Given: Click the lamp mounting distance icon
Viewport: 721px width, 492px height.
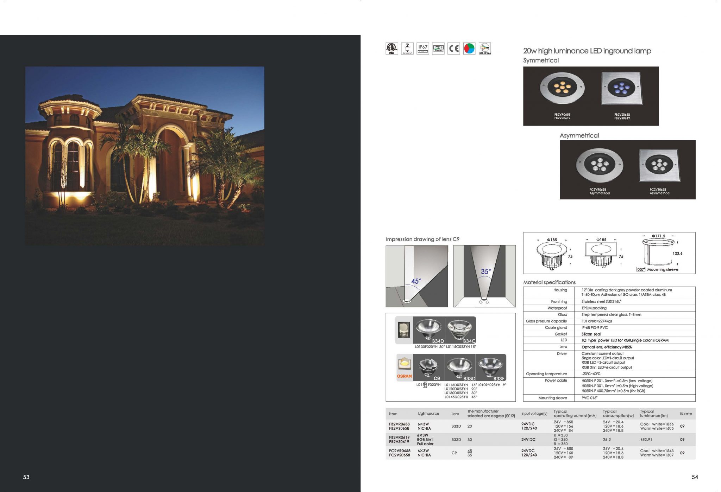Looking at the screenshot, I should point(407,49).
